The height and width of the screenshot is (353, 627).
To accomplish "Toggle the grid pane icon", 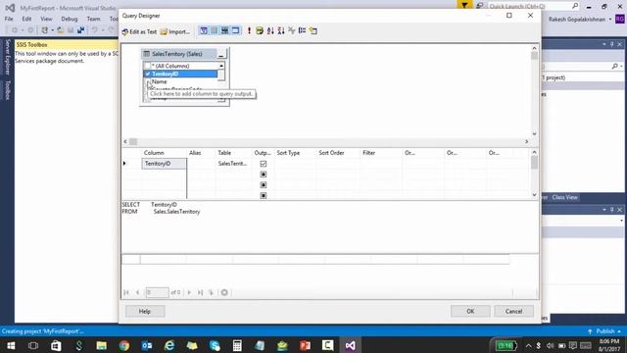I will coord(215,30).
